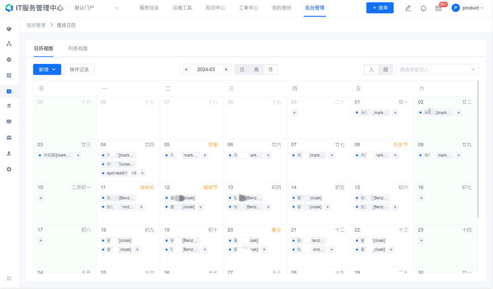Click the IT服务管理中心 logo icon

click(9, 8)
